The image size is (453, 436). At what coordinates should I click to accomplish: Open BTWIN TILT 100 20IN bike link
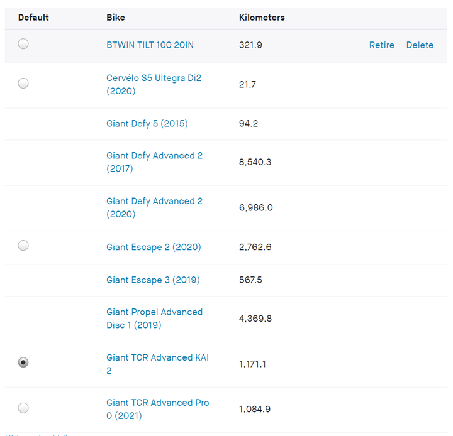(150, 45)
